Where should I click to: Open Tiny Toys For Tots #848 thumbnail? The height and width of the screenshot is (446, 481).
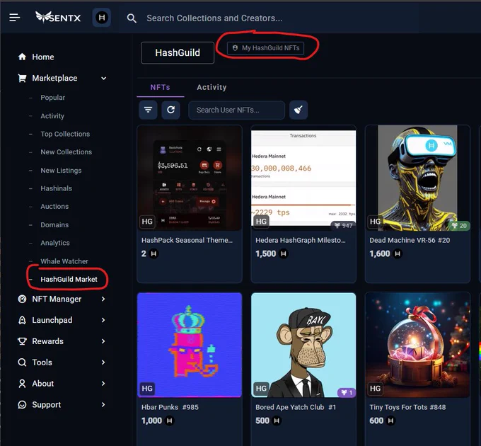(x=417, y=345)
